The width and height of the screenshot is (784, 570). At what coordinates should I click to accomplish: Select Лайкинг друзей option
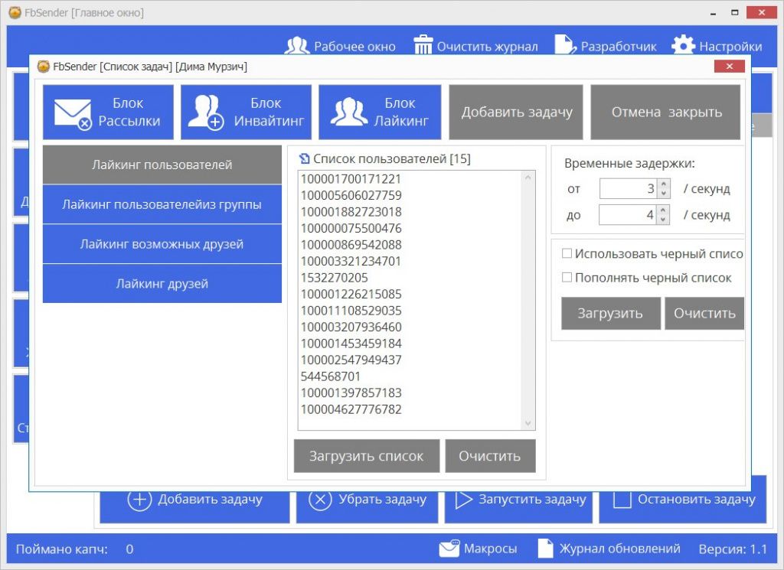click(162, 284)
